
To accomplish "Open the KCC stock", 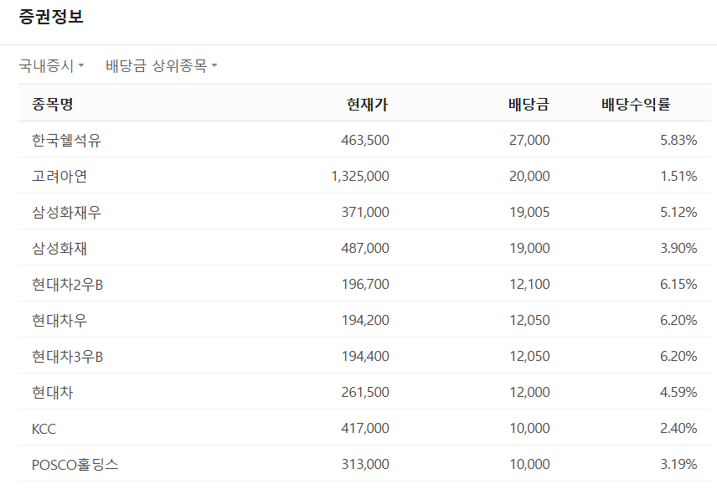I will point(44,429).
